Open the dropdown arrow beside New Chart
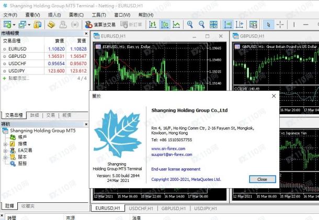The image size is (319, 220). tap(14, 25)
